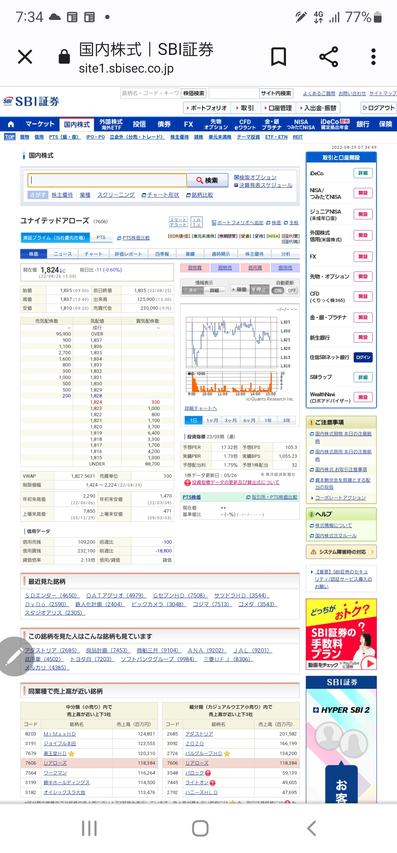Turn auto-update ON

pyautogui.click(x=278, y=291)
